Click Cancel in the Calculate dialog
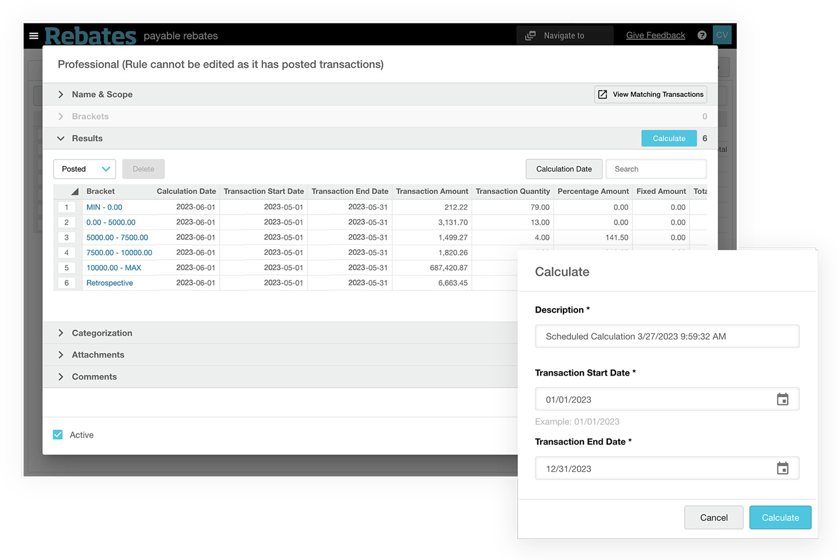 pyautogui.click(x=713, y=517)
